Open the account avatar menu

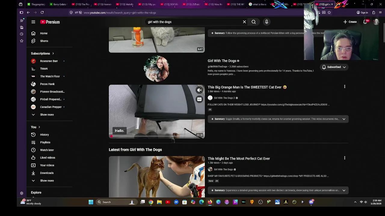tap(376, 22)
